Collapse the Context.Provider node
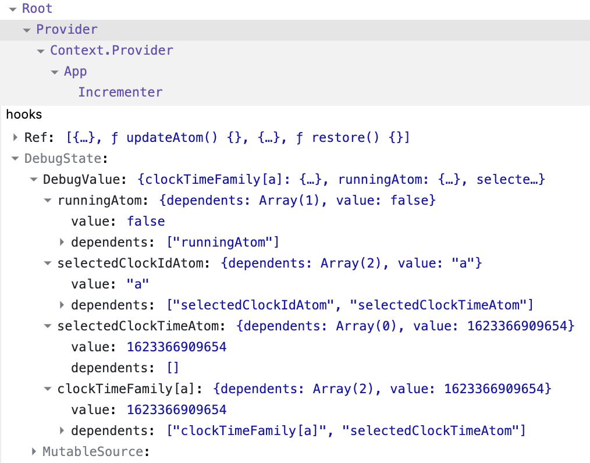The width and height of the screenshot is (590, 463). point(40,51)
